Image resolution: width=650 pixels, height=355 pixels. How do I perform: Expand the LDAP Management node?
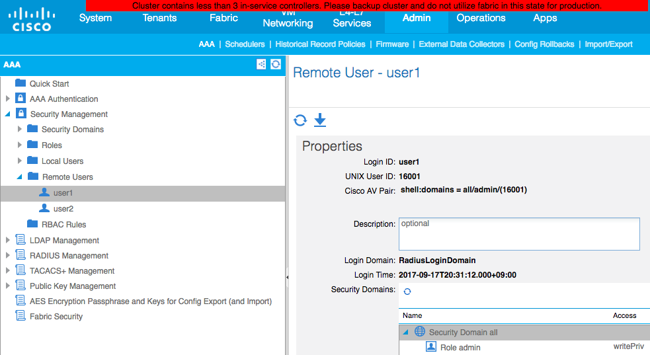(7, 240)
